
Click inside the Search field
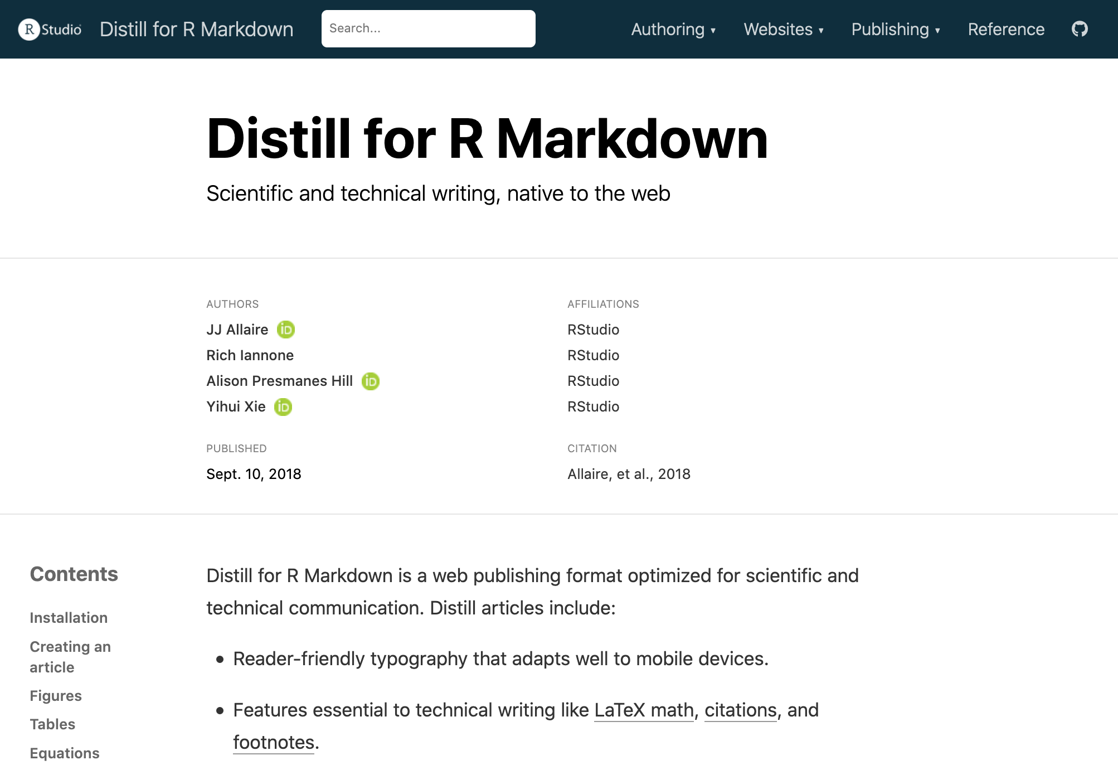(x=427, y=28)
